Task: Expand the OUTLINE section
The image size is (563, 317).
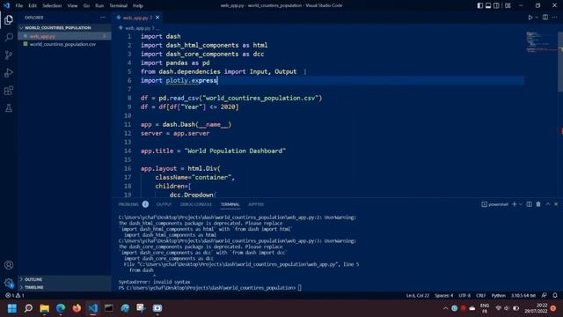Action: click(64, 279)
